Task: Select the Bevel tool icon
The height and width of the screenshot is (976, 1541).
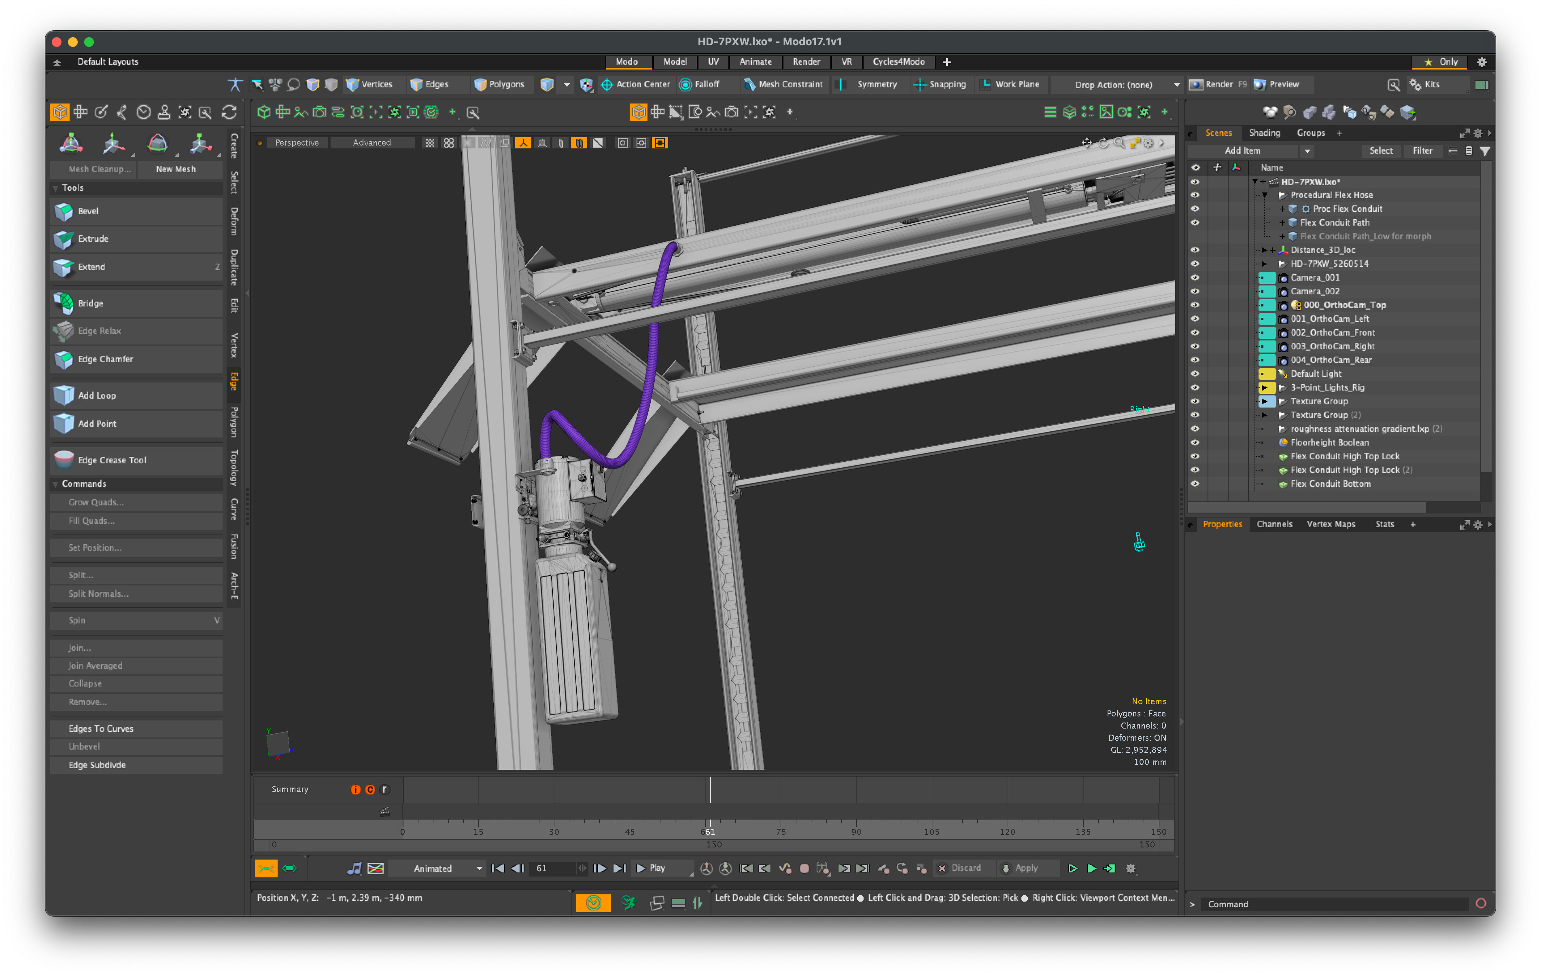Action: (x=64, y=211)
